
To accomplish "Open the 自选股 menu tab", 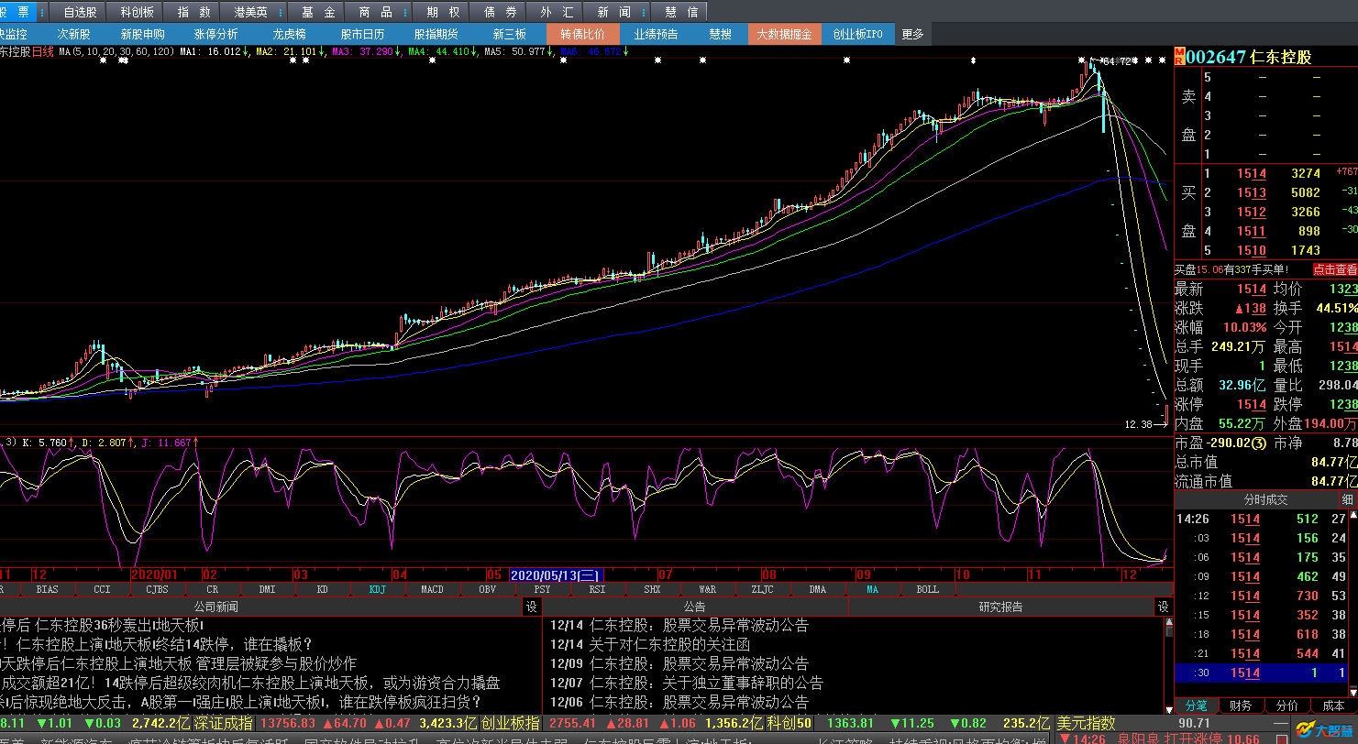I will 80,12.
